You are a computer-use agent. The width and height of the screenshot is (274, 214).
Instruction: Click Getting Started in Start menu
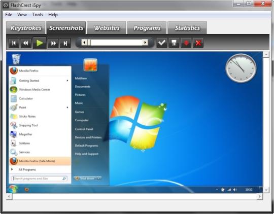[40, 81]
